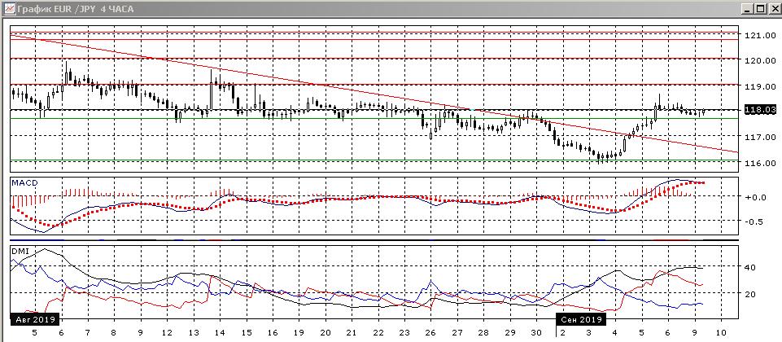Screen dimensions: 782x342
Task: Click the 117.00 price axis label
Action: pyautogui.click(x=760, y=137)
